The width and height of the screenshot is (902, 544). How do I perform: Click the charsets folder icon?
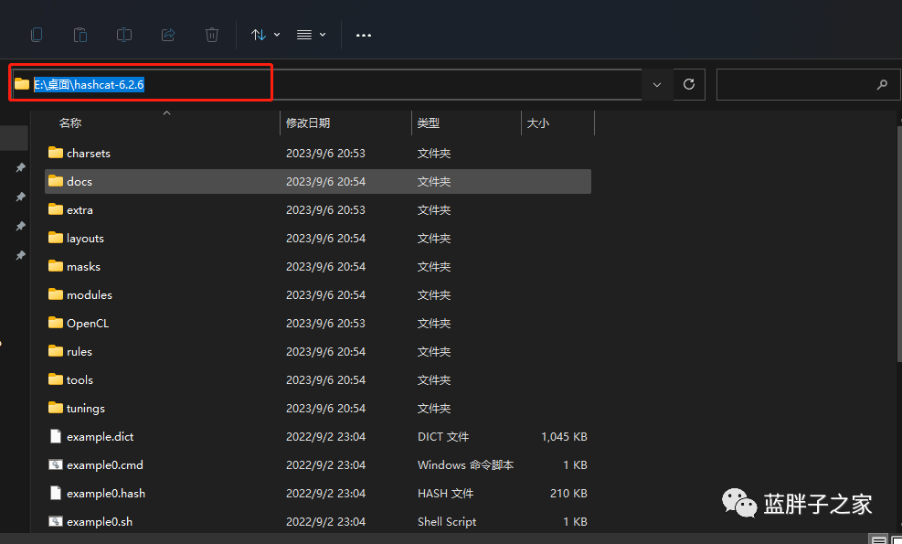click(55, 153)
